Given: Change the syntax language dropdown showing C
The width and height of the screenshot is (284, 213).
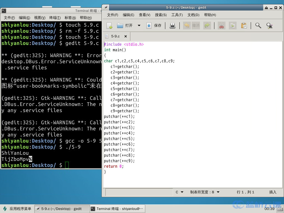Looking at the screenshot, I should pyautogui.click(x=179, y=192).
